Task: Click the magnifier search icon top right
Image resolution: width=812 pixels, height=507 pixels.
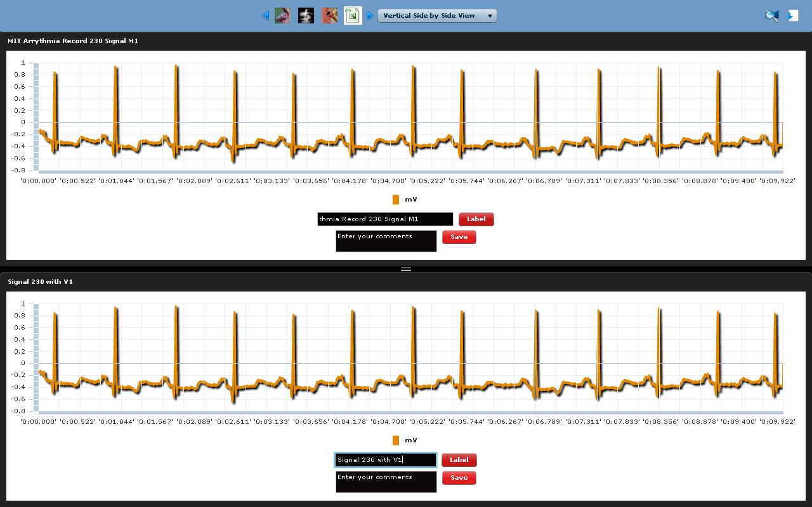Action: (x=771, y=16)
